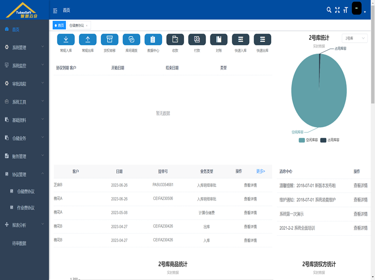Click 查看详情 for PASU3354681 row
The height and width of the screenshot is (280, 375).
point(250,185)
